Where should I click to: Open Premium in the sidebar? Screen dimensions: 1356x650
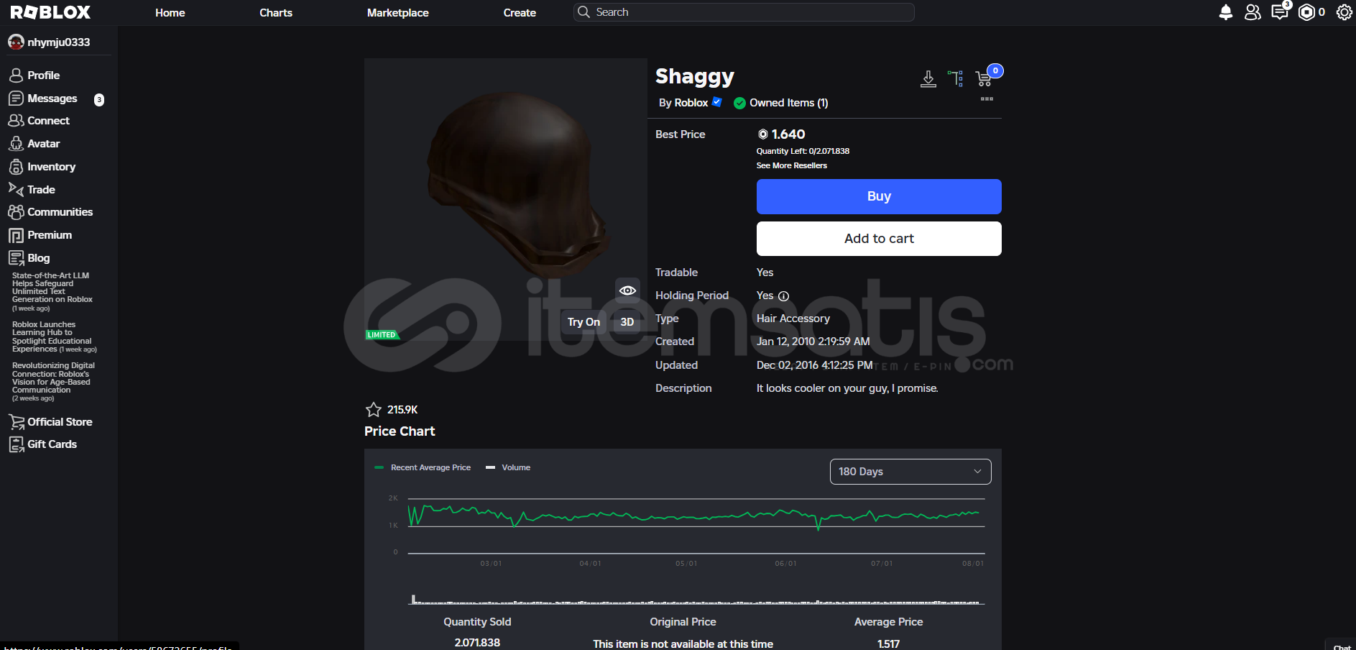[40, 235]
